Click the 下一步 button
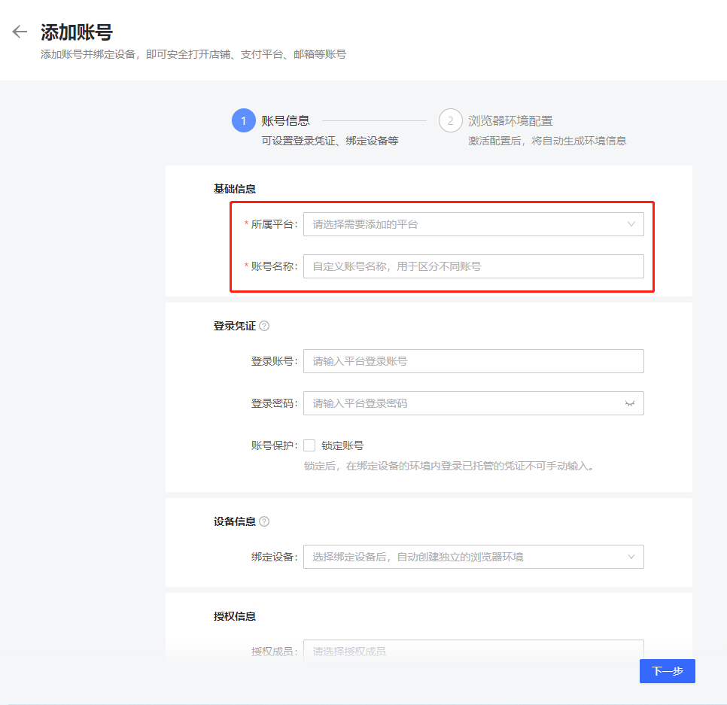727x705 pixels. point(668,670)
